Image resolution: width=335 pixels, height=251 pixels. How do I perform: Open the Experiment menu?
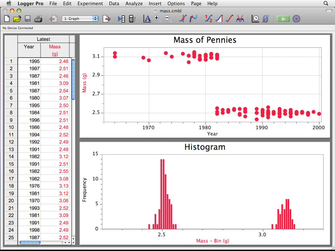[90, 4]
